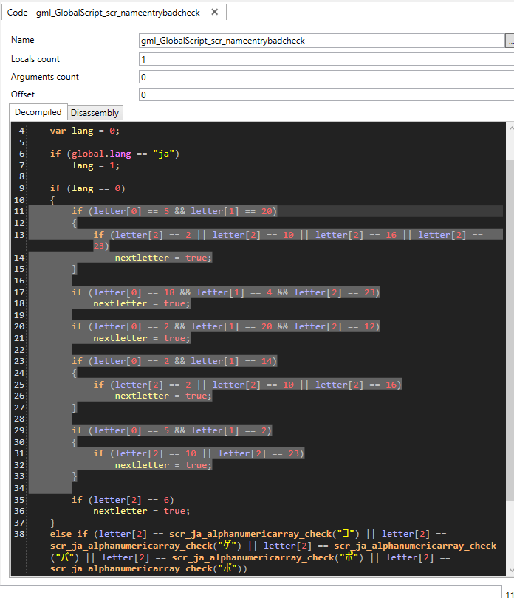
Task: Click the Arguments count label
Action: (44, 77)
